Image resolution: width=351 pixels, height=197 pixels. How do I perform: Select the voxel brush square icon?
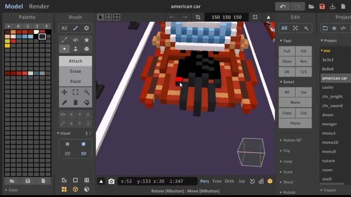[64, 49]
